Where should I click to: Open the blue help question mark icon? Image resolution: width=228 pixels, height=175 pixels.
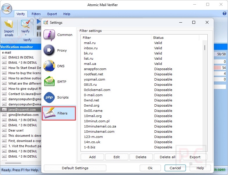224,14
